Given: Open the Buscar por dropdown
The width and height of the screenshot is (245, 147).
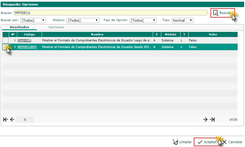Looking at the screenshot, I should click(x=33, y=20).
